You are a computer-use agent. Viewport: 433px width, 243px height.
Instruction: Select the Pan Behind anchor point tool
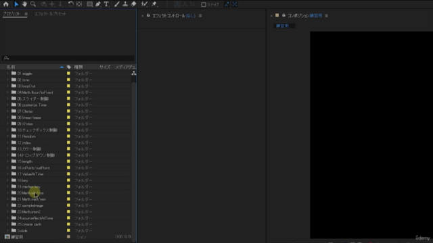coord(79,4)
